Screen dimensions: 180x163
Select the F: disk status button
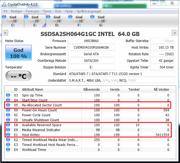(79, 21)
